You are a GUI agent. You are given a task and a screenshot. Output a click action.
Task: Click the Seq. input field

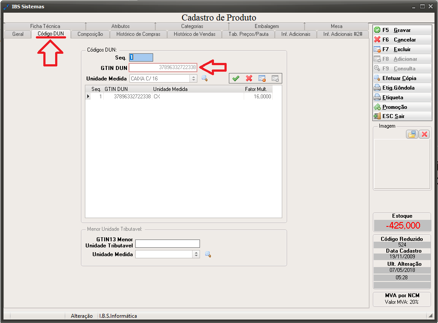coord(141,57)
